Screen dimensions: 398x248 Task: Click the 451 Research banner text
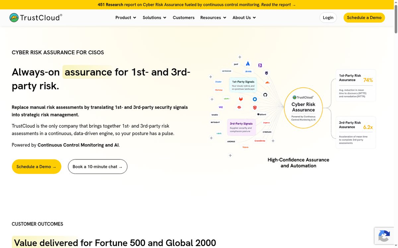click(x=110, y=5)
